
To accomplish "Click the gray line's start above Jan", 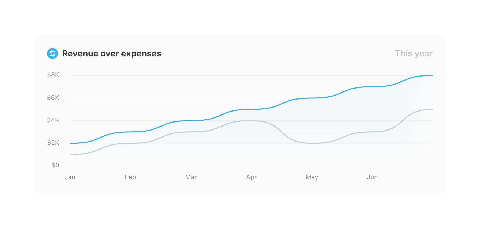I will coord(71,154).
